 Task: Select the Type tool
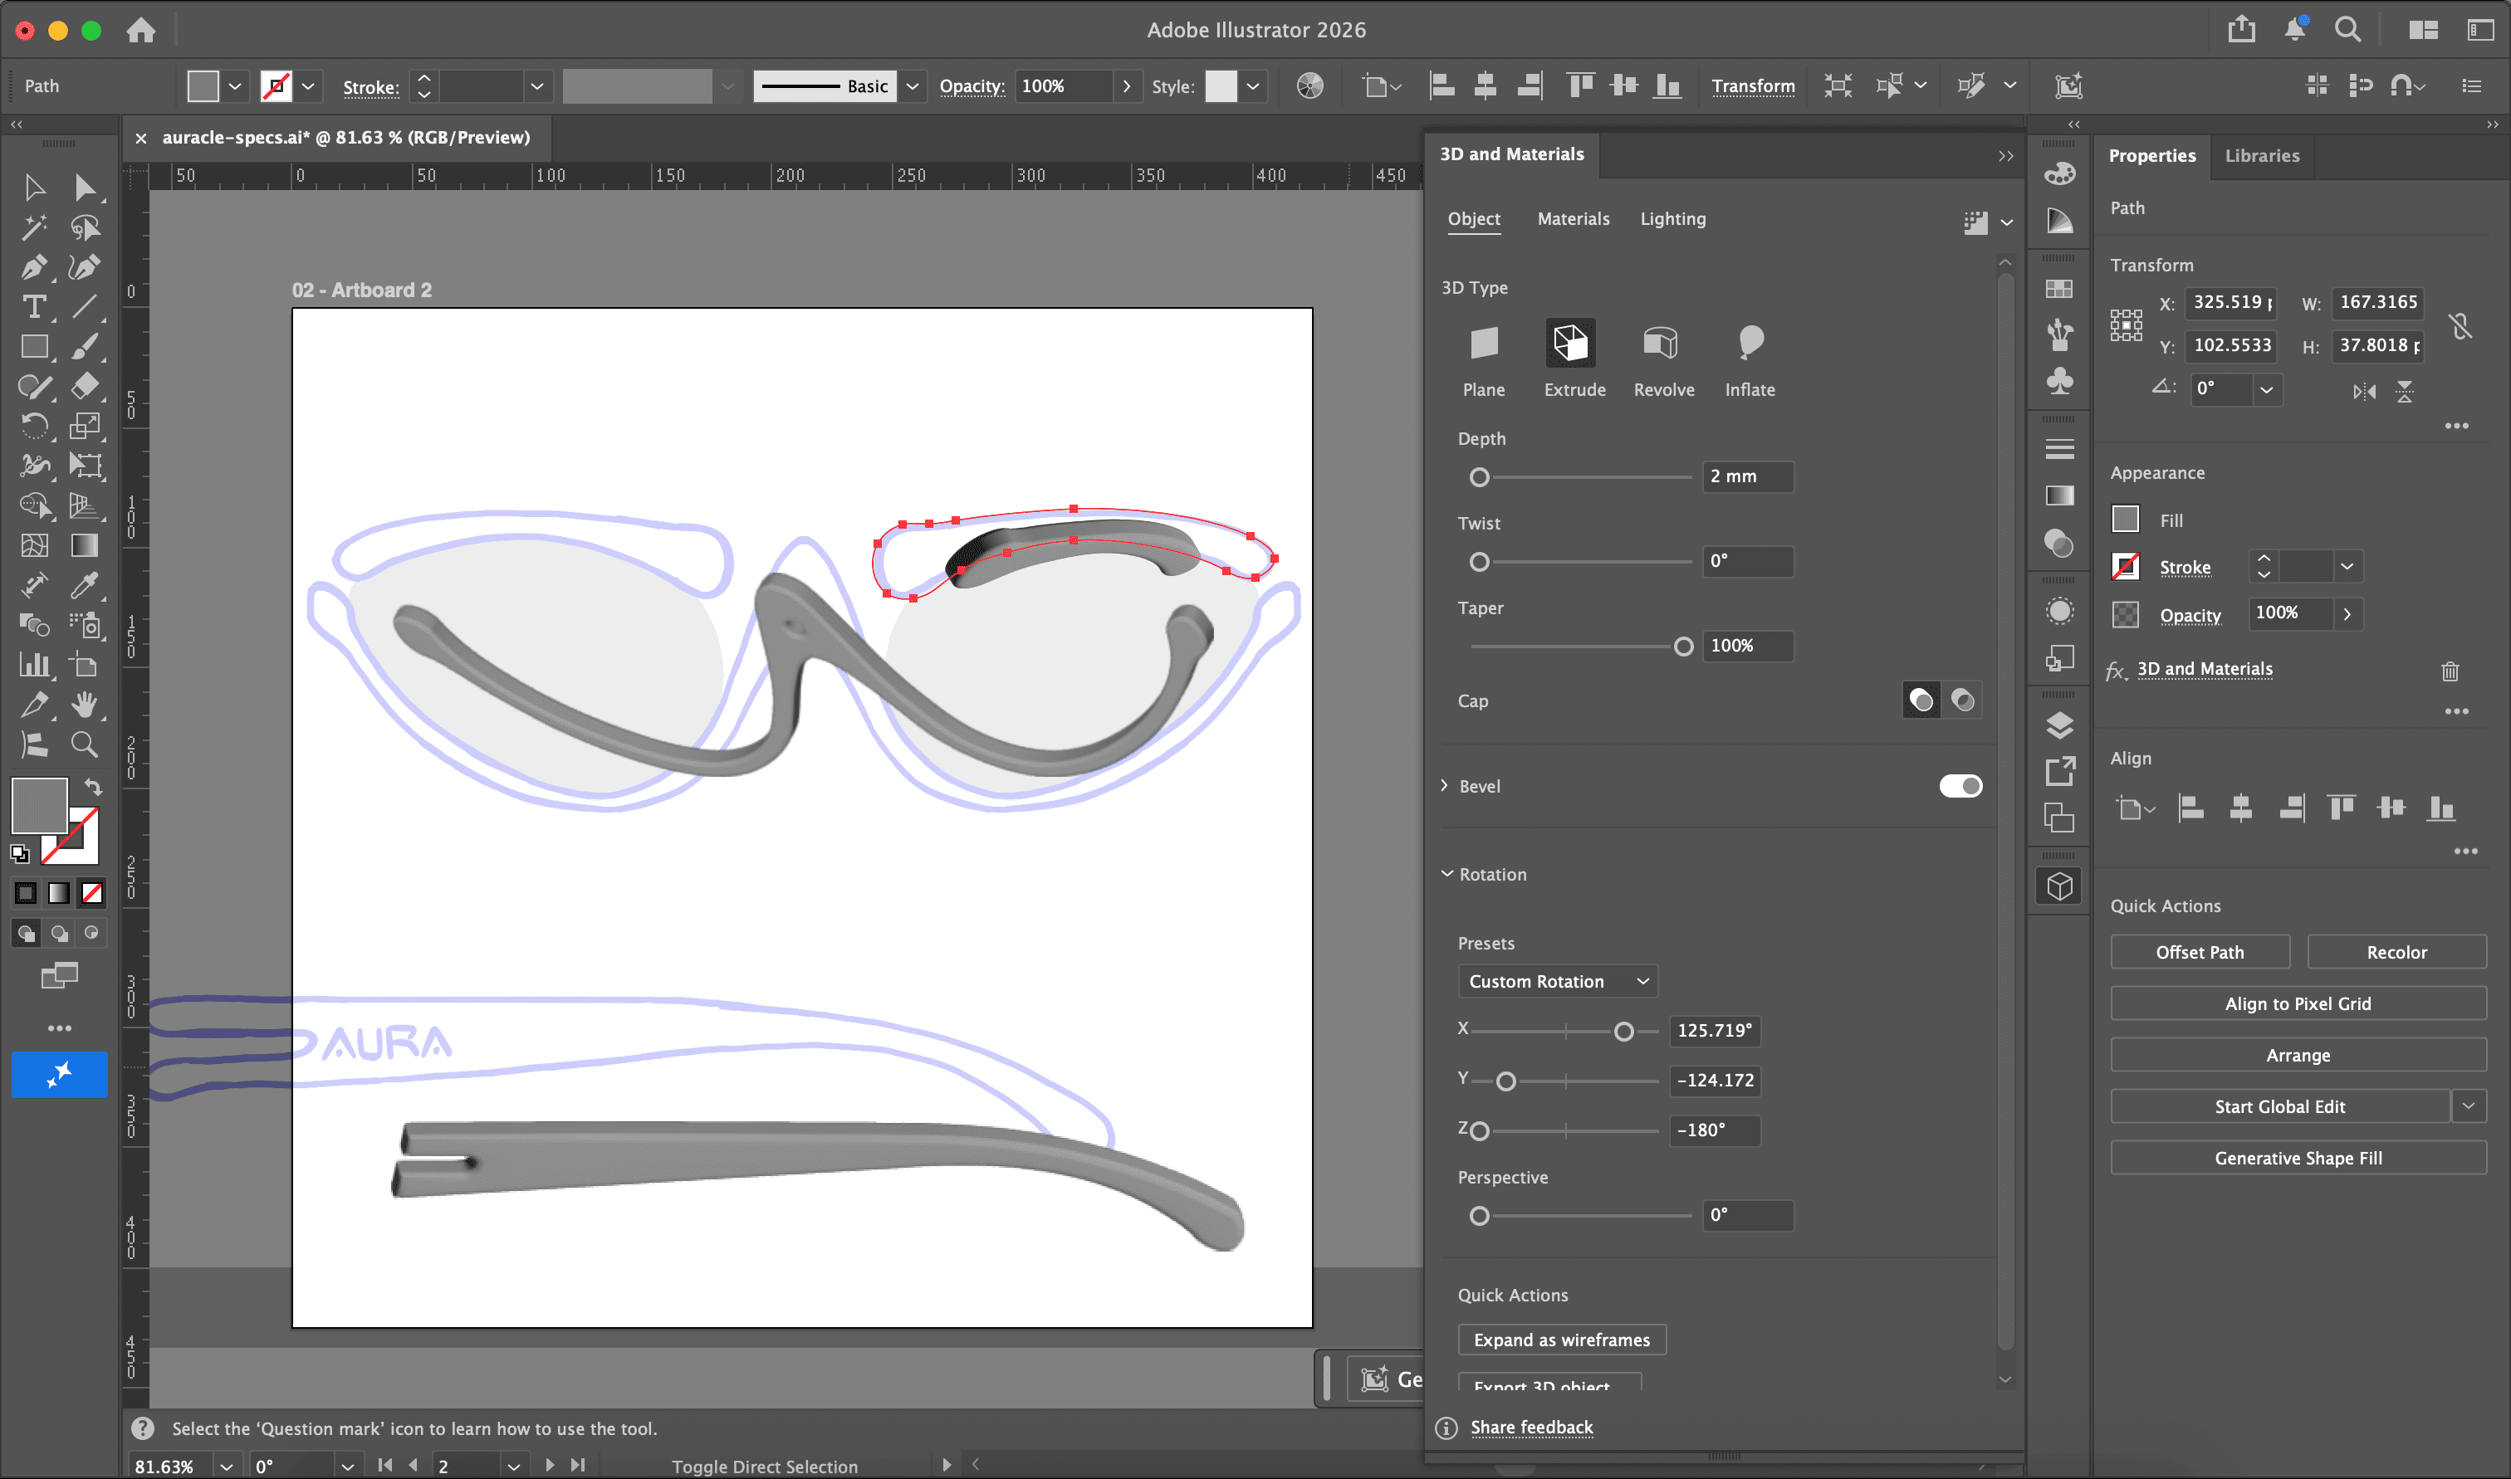(x=34, y=307)
